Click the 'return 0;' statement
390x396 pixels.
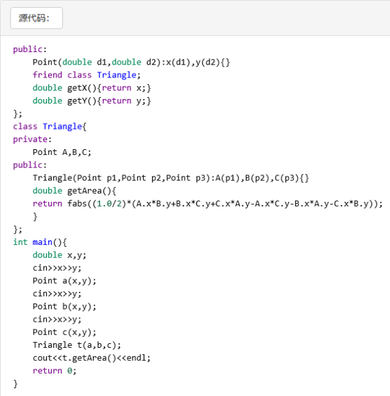[55, 371]
